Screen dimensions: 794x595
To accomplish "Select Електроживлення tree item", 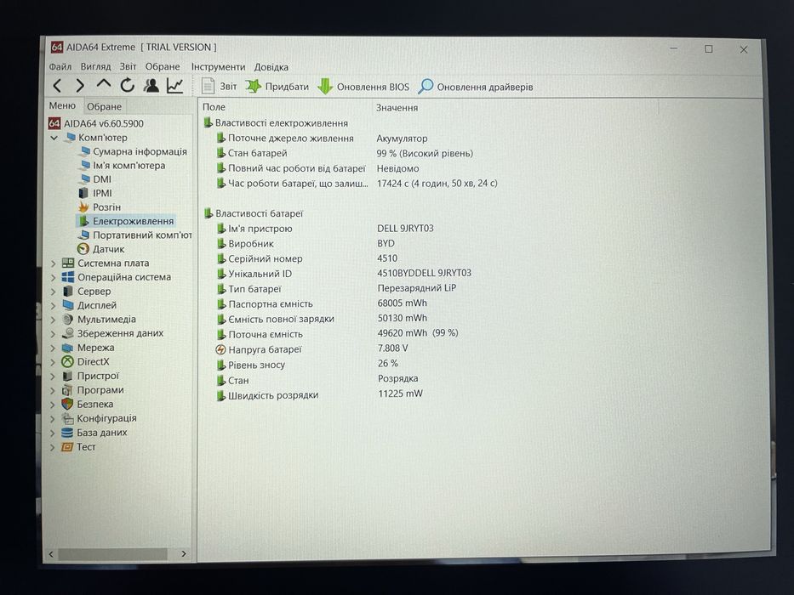I will [126, 221].
